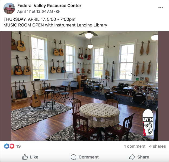View the 1 comment link
Viewport: 169px width, 162px height.
point(135,146)
